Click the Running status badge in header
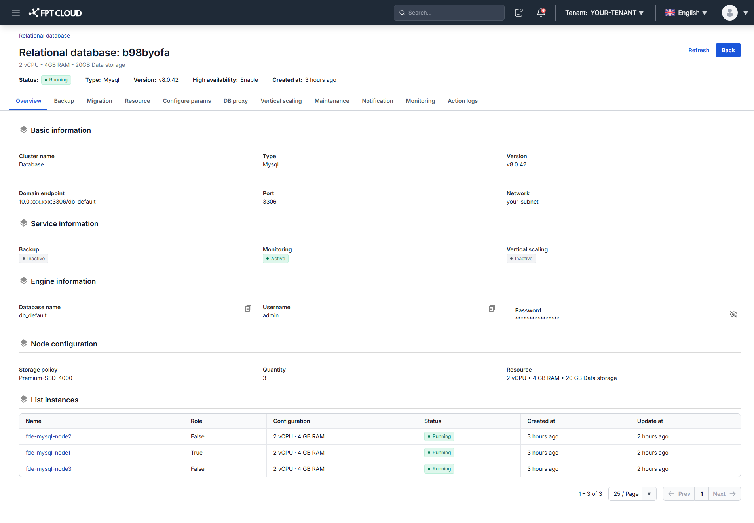The width and height of the screenshot is (754, 523). [x=56, y=80]
